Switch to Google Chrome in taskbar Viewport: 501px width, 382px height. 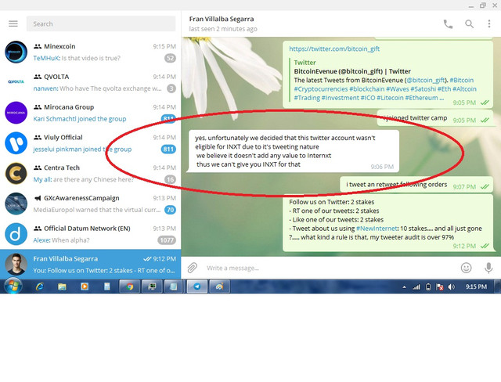pyautogui.click(x=130, y=286)
